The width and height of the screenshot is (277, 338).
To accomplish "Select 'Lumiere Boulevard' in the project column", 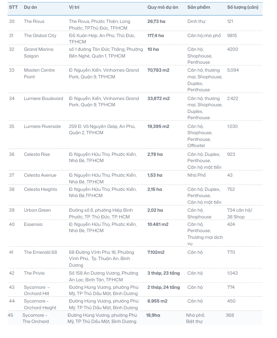I will (43, 98).
